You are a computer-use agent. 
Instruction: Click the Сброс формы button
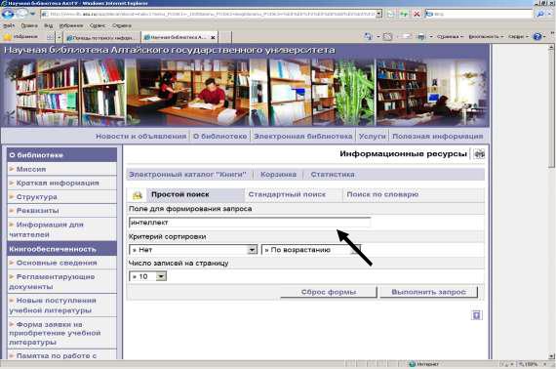point(329,292)
